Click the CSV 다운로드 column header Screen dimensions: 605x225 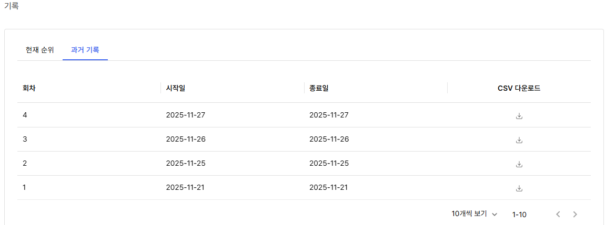click(x=519, y=88)
